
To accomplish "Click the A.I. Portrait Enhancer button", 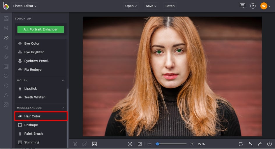I will 40,29.
